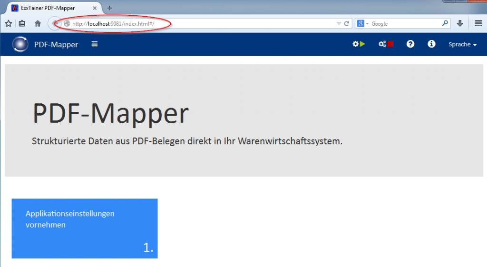This screenshot has width=487, height=267.
Task: Open the downloads arrow icon
Action: tap(460, 23)
